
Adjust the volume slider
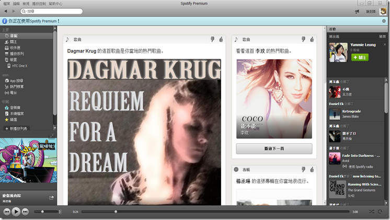[47, 212]
